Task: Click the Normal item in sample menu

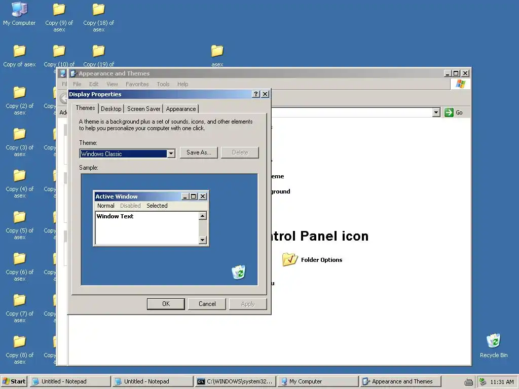Action: pos(105,206)
